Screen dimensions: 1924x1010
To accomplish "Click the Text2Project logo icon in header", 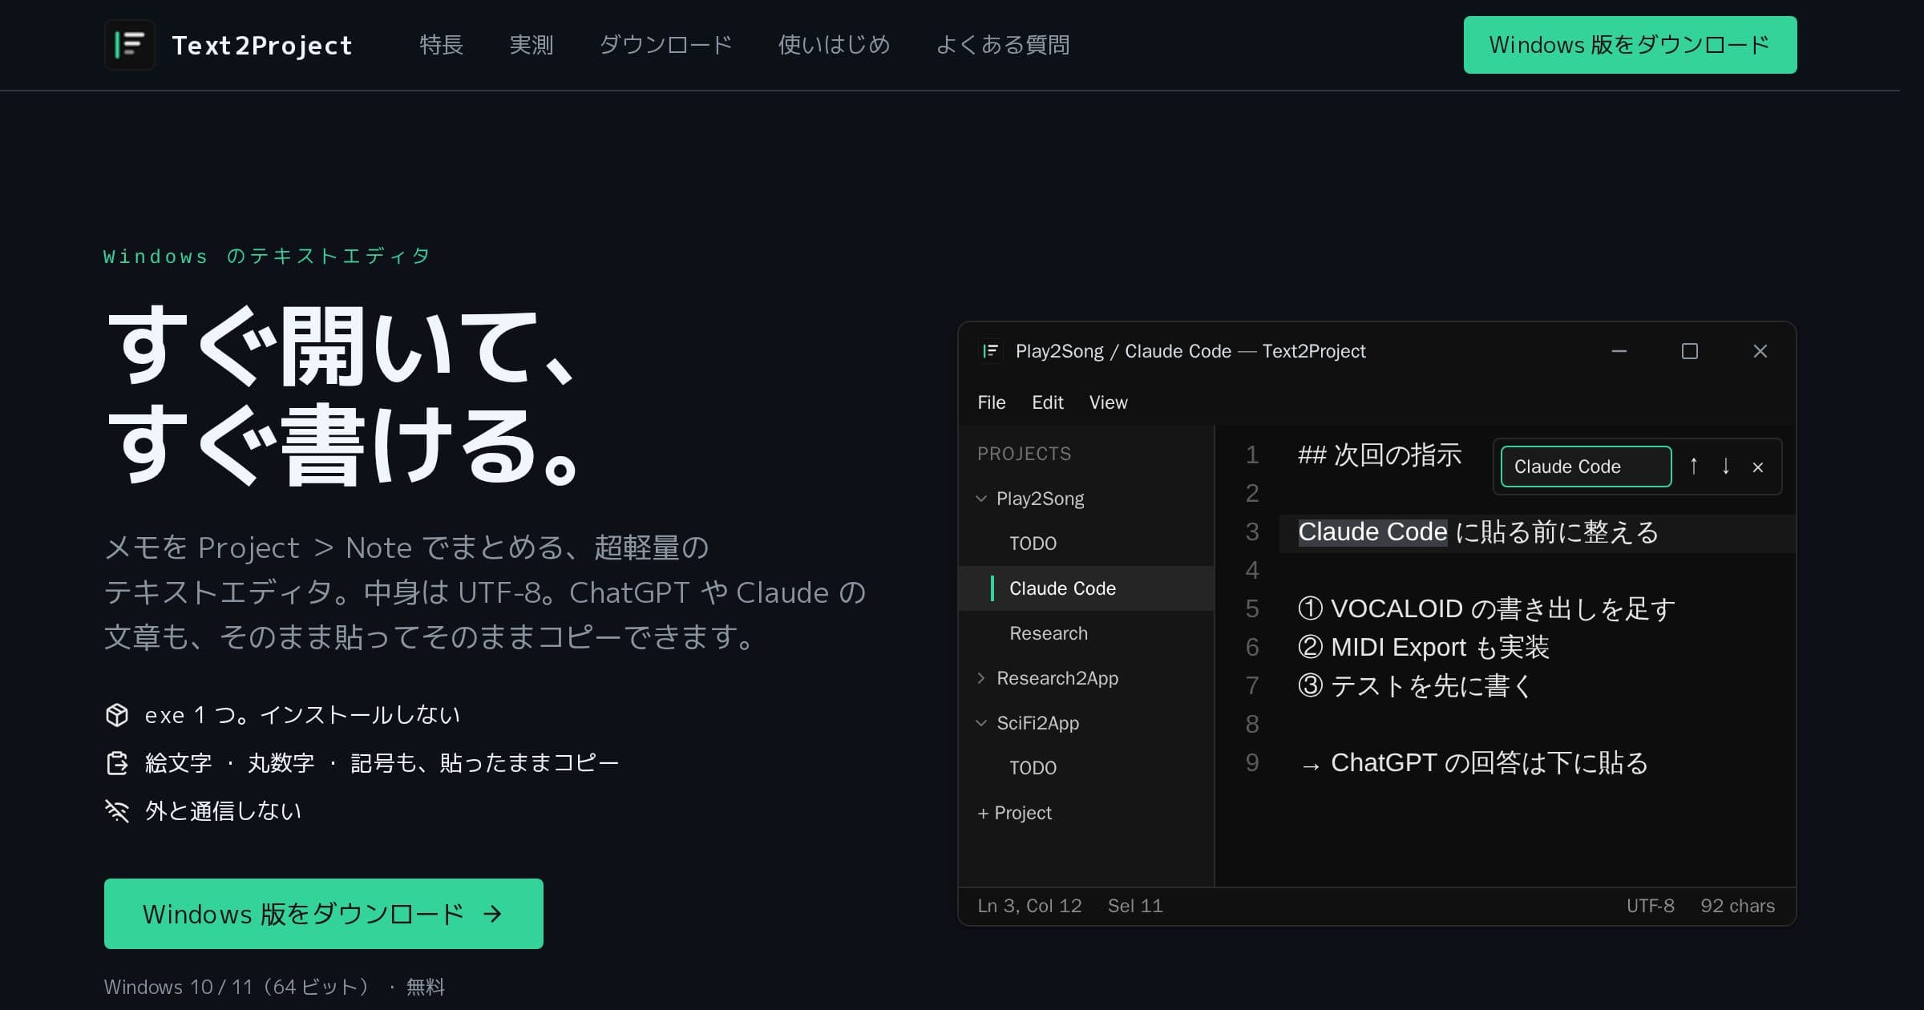I will click(129, 45).
